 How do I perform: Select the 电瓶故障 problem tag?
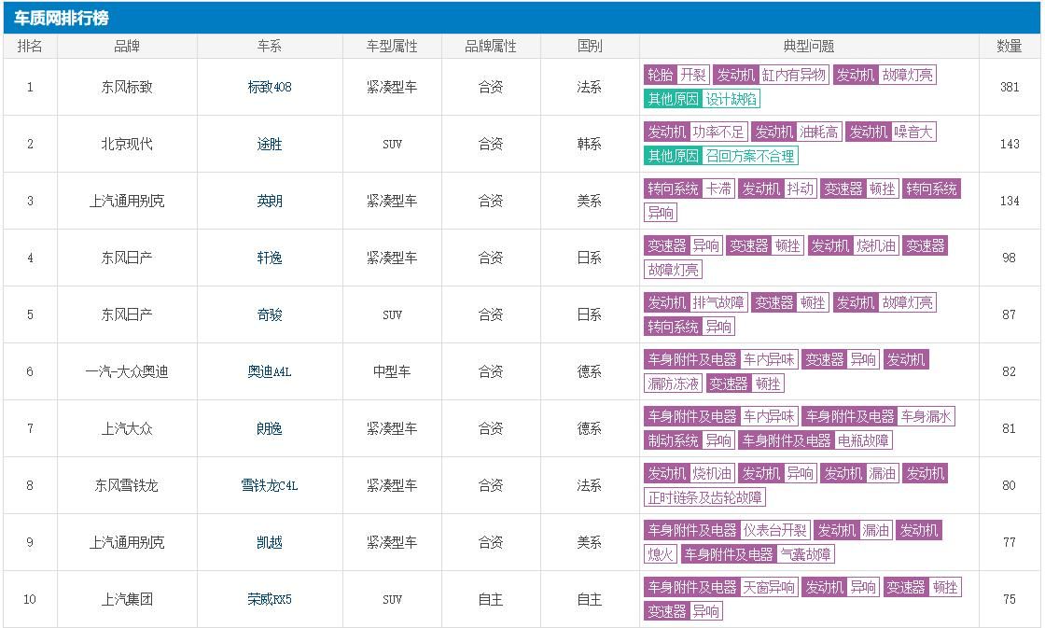(815, 440)
